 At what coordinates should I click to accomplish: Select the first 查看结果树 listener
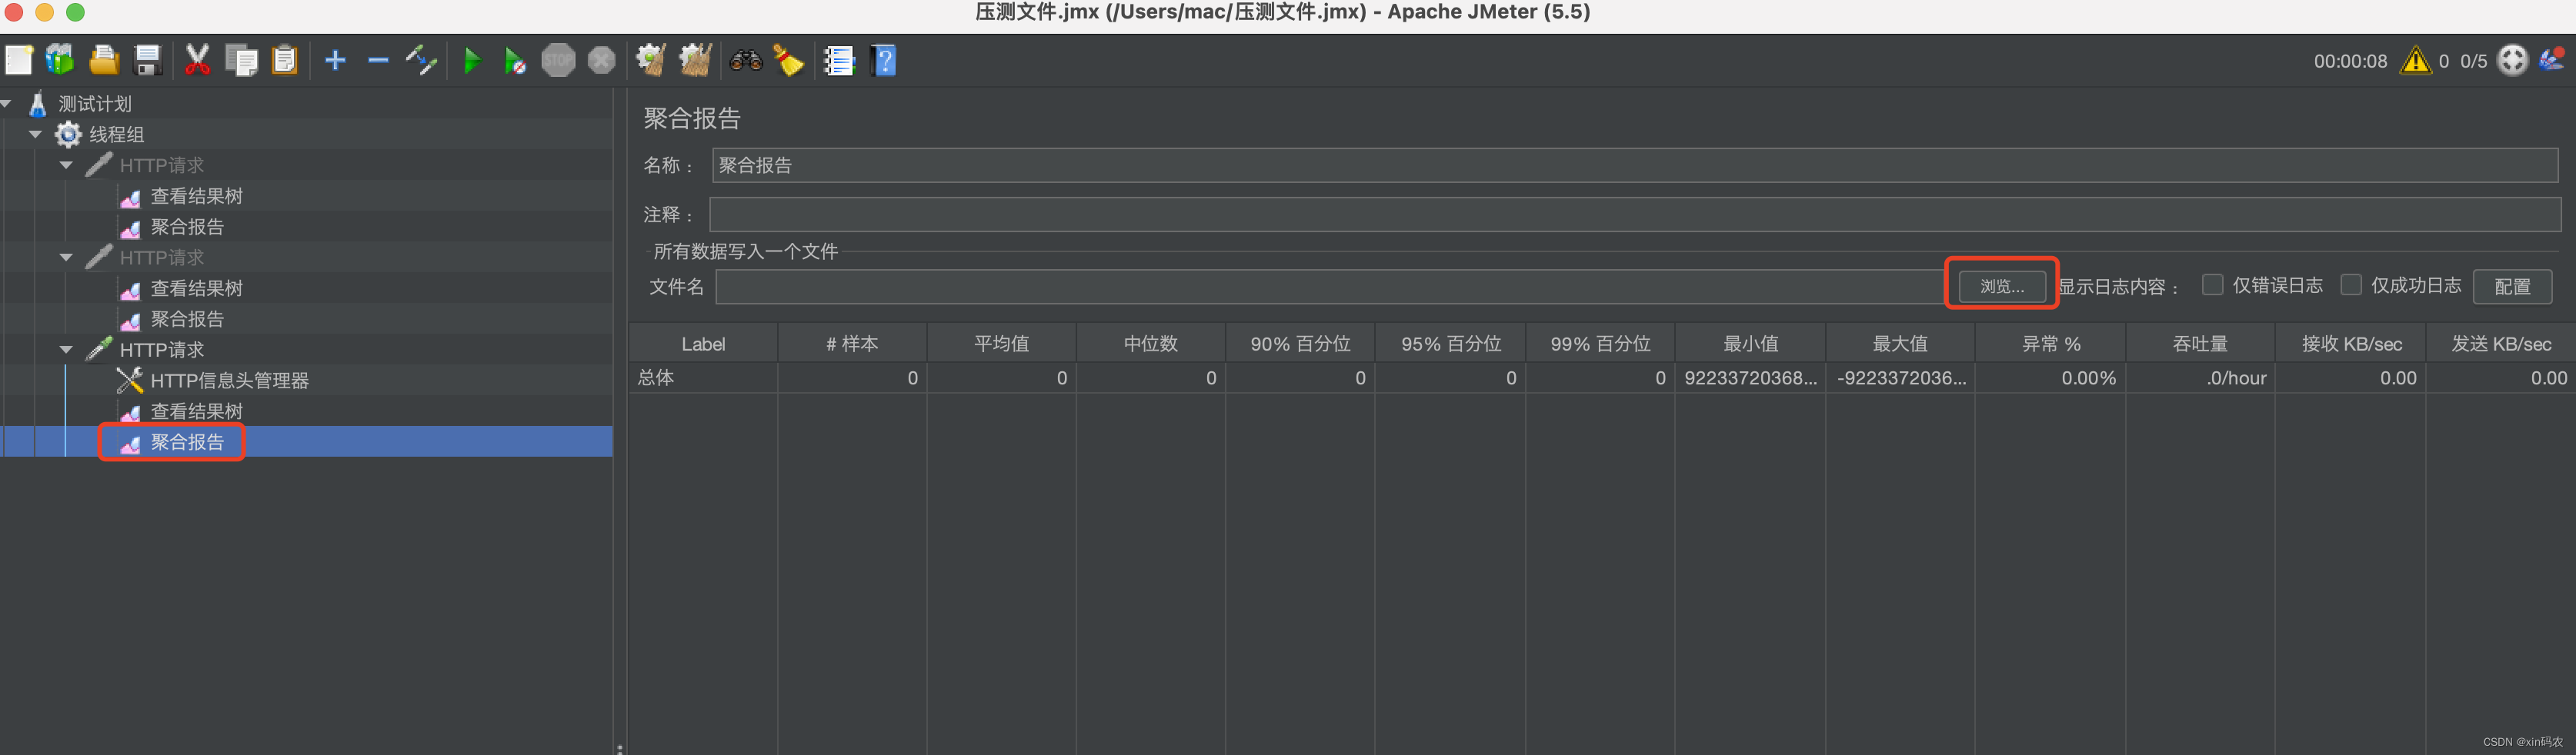tap(197, 196)
